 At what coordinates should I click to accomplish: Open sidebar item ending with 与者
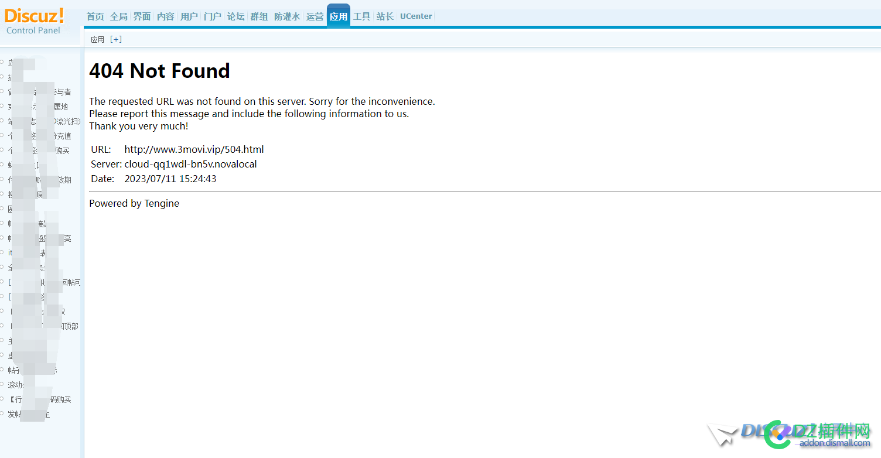40,92
